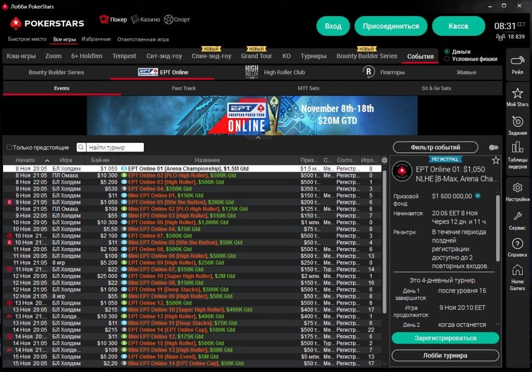This screenshot has height=372, width=532.
Task: Enable Только предстоящие checkbox
Action: point(9,147)
